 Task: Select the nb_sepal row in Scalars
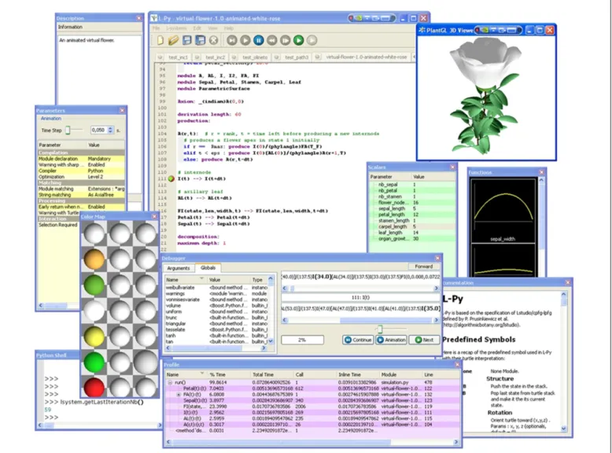click(412, 185)
